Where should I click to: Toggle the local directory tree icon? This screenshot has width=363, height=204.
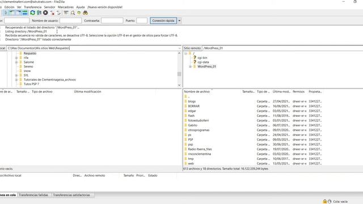[x=12, y=12]
